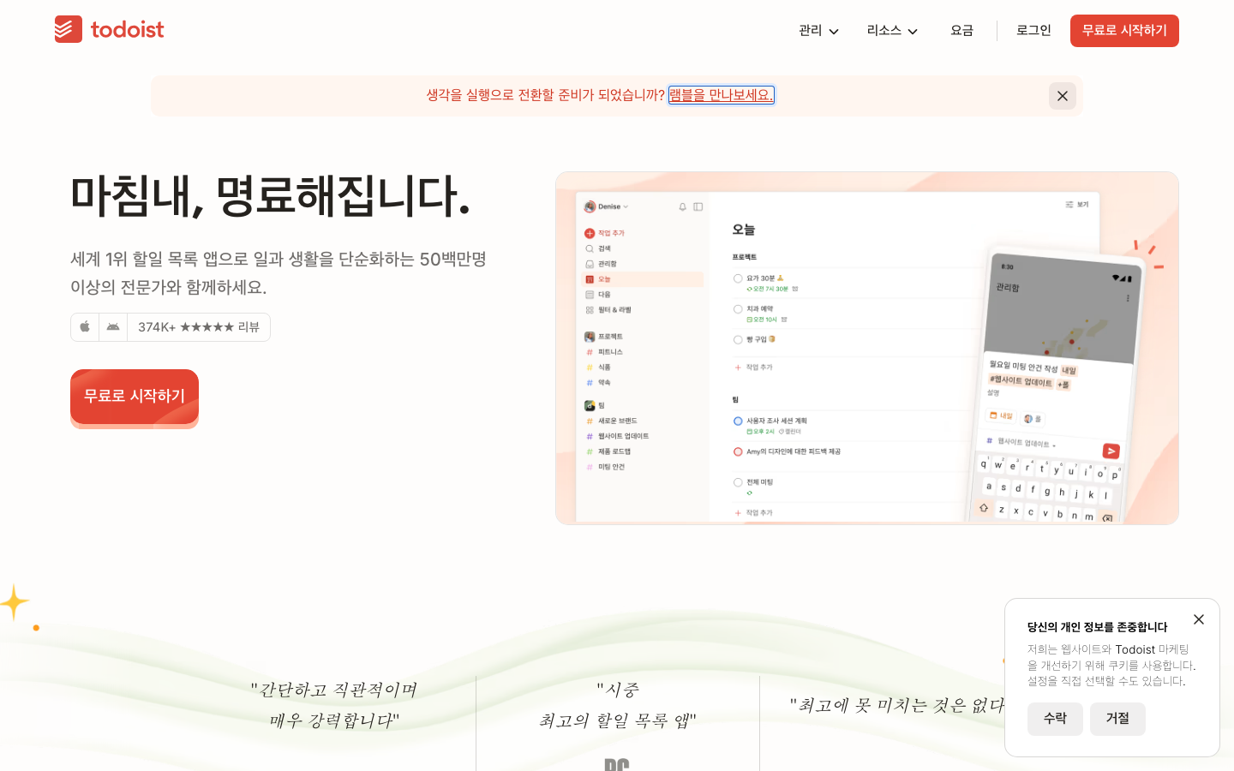Expand the 리소스 dropdown in the navigation
The image size is (1234, 771).
pyautogui.click(x=892, y=31)
